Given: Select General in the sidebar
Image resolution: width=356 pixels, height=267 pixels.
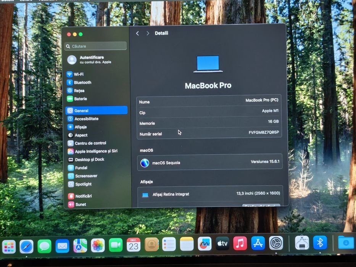Looking at the screenshot, I should pyautogui.click(x=97, y=111).
